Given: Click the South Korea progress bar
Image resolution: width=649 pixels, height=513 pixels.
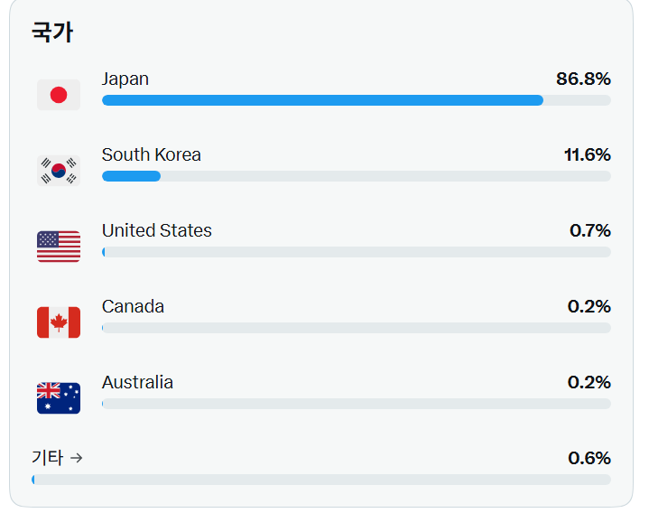Looking at the screenshot, I should tap(357, 176).
